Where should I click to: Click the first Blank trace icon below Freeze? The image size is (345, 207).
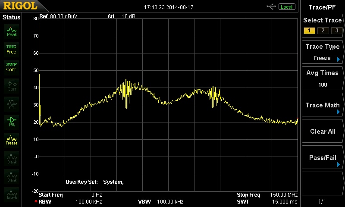coord(12,158)
